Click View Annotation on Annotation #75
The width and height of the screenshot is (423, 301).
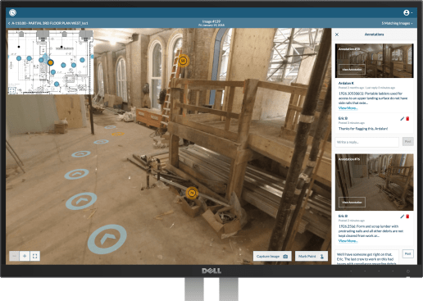click(352, 203)
